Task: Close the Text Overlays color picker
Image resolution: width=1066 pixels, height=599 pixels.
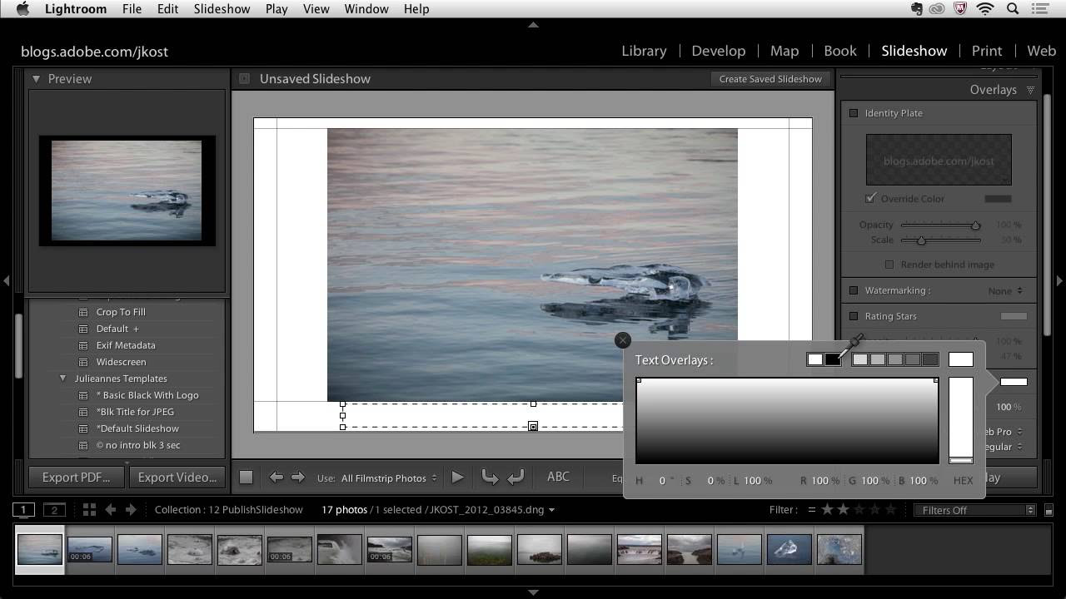Action: [x=622, y=340]
